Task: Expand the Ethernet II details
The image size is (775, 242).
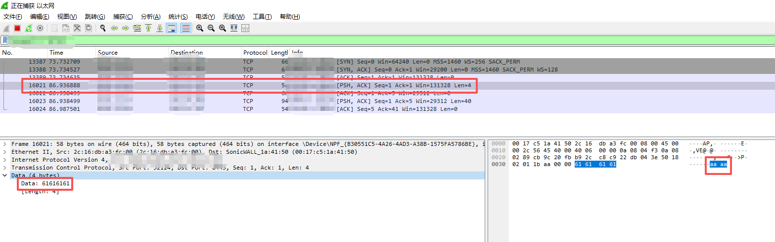Action: (5, 152)
